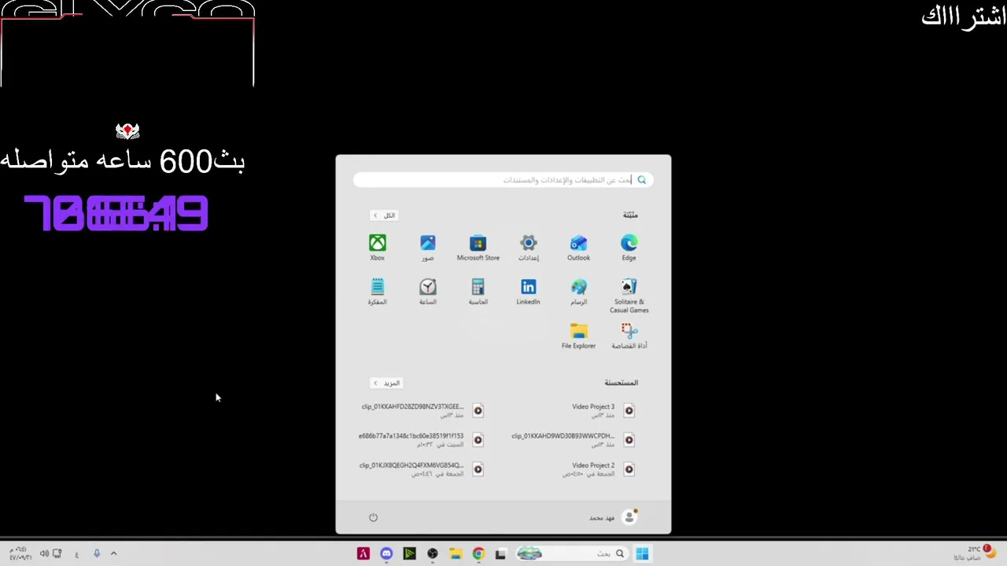Open clip_01KJX8QEGH2Q4FXM6VG854Q file

point(422,469)
